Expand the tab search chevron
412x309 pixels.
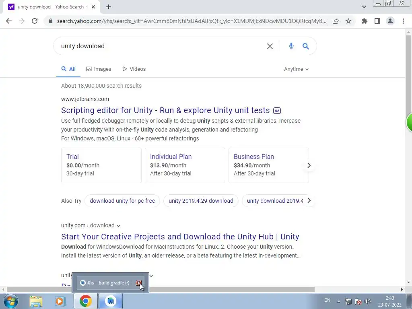[364, 7]
